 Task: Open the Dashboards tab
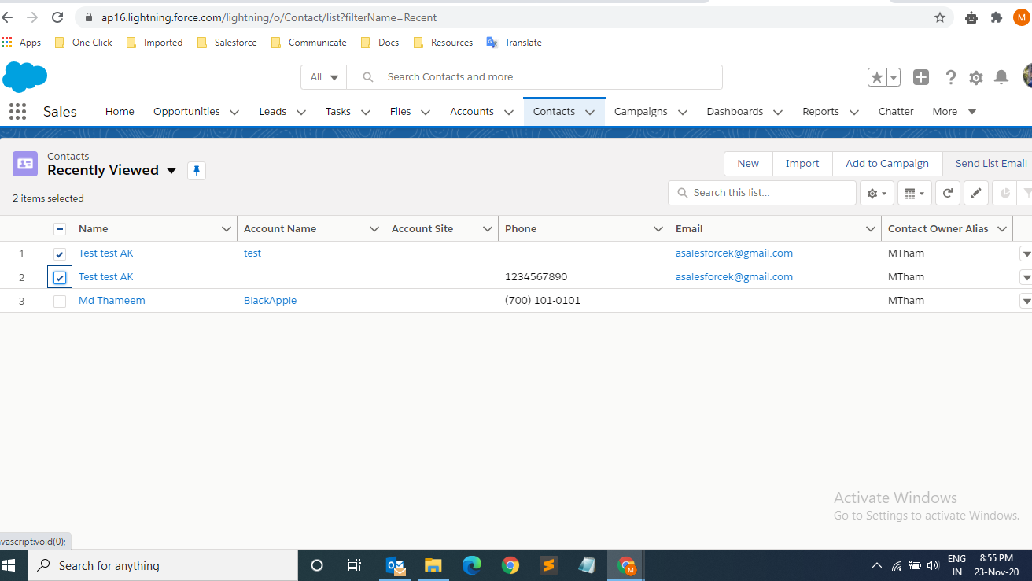(735, 111)
